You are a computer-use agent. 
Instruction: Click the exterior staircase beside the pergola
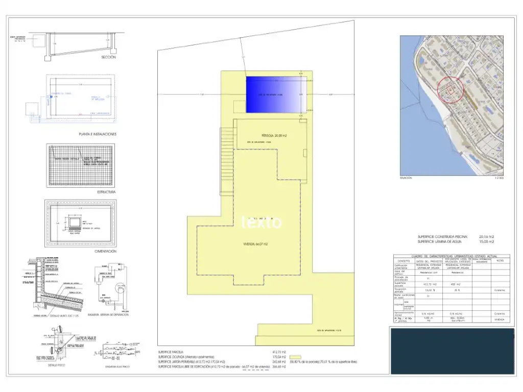pos(226,161)
